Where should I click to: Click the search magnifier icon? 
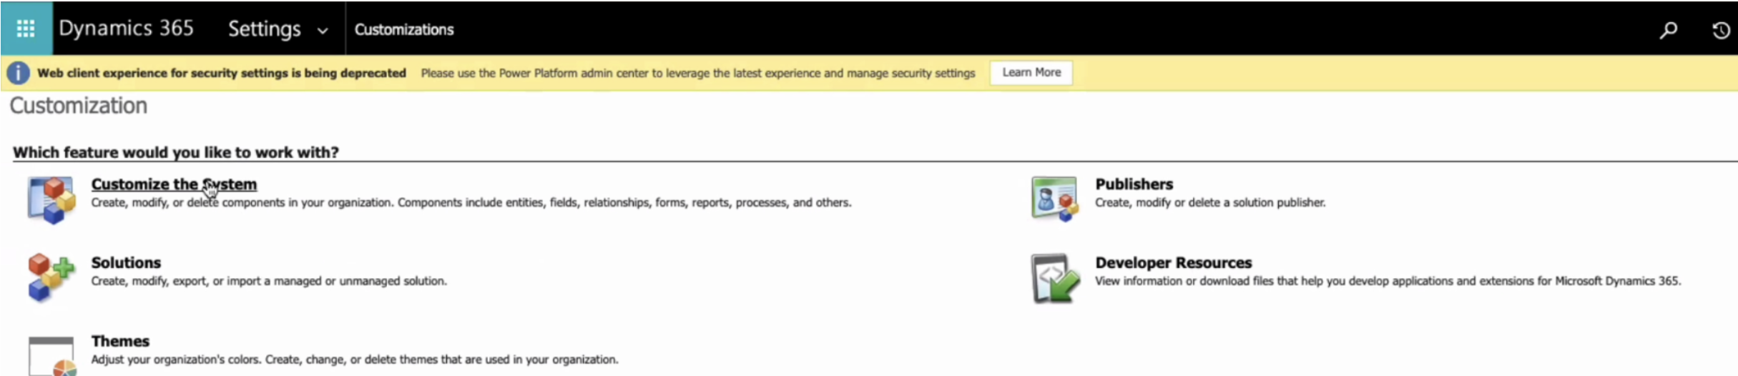[x=1669, y=30]
